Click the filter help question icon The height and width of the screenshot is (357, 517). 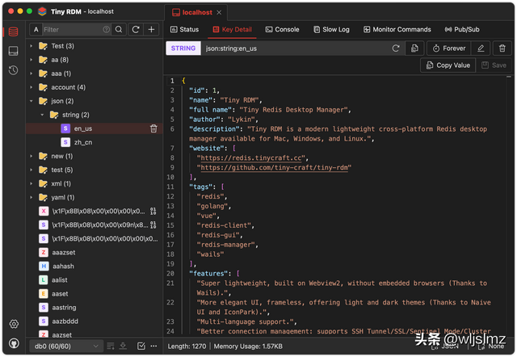(x=106, y=29)
